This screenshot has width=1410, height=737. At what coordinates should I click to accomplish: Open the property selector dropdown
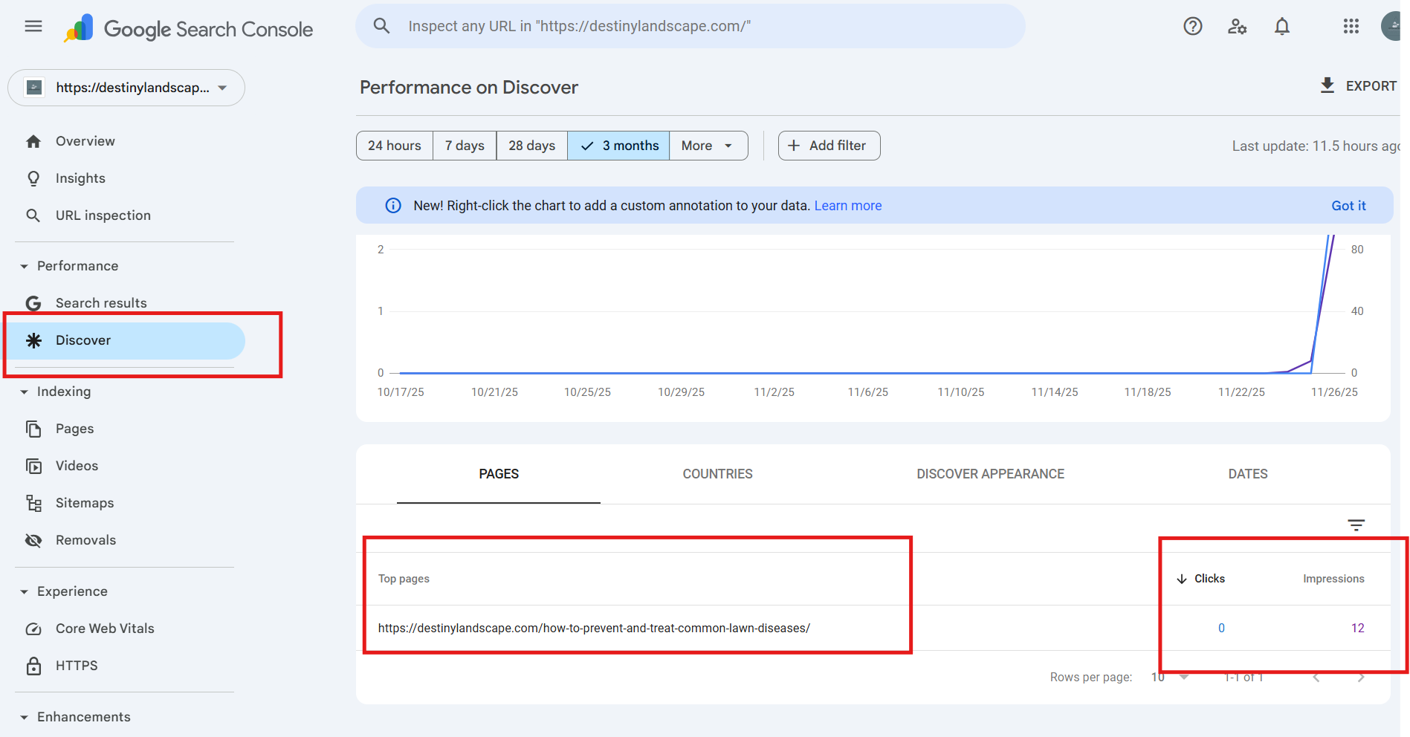[126, 88]
